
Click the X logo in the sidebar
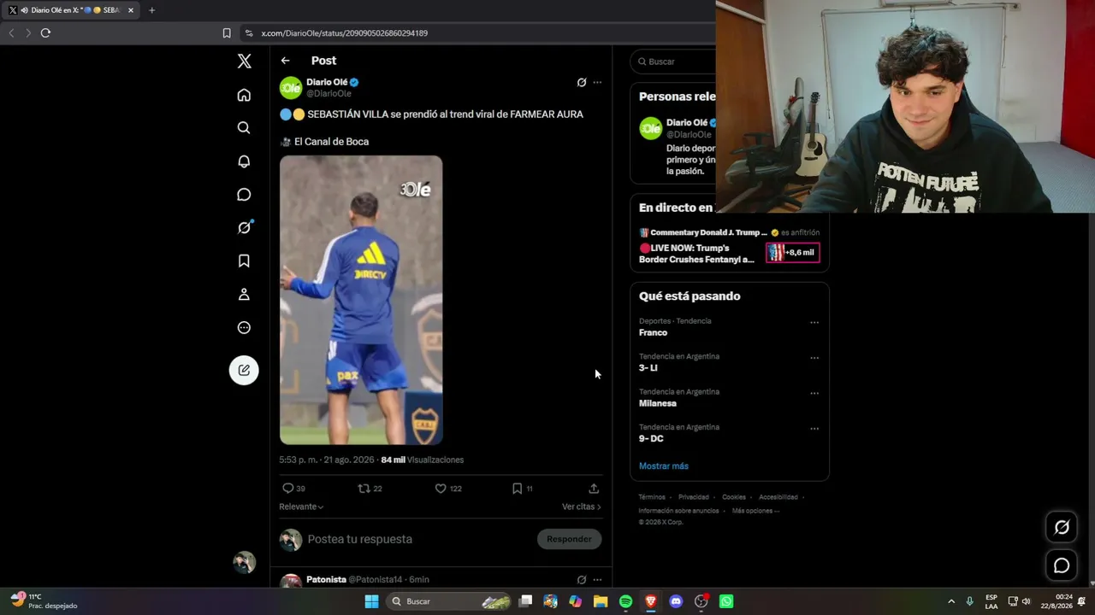click(x=244, y=61)
